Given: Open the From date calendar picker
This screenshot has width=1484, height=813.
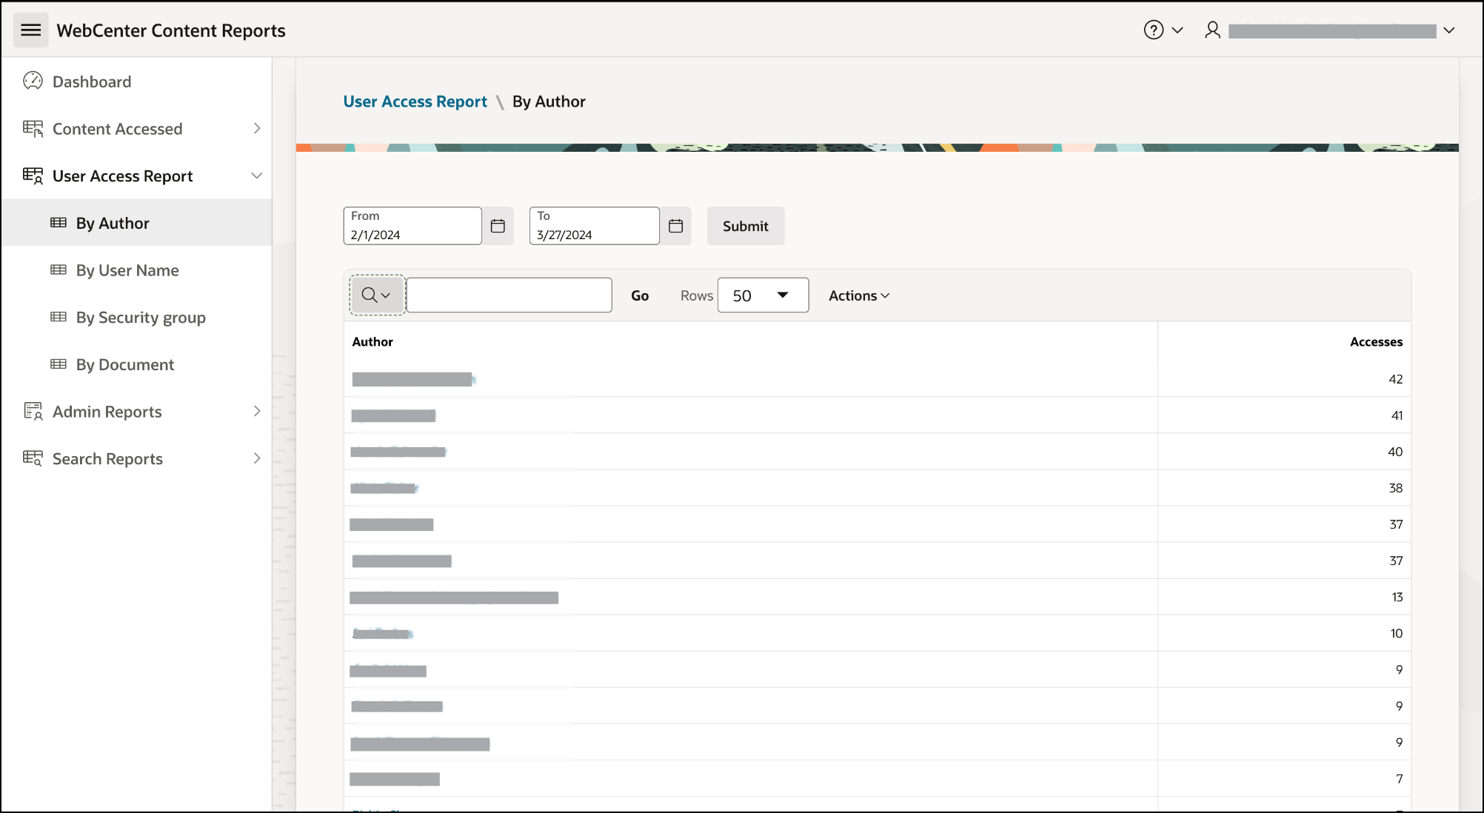Looking at the screenshot, I should 498,226.
